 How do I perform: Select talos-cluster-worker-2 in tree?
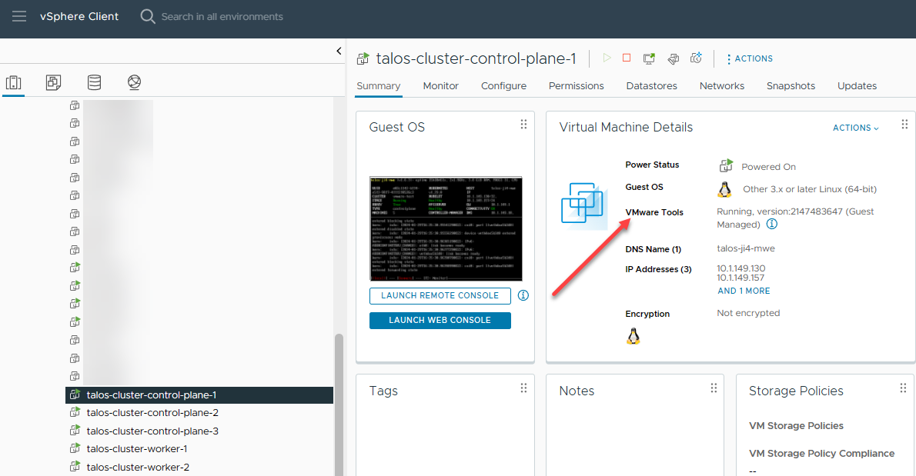coord(138,468)
